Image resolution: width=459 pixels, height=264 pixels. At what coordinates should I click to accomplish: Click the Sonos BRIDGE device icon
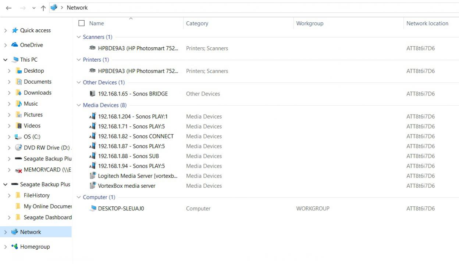pyautogui.click(x=93, y=94)
